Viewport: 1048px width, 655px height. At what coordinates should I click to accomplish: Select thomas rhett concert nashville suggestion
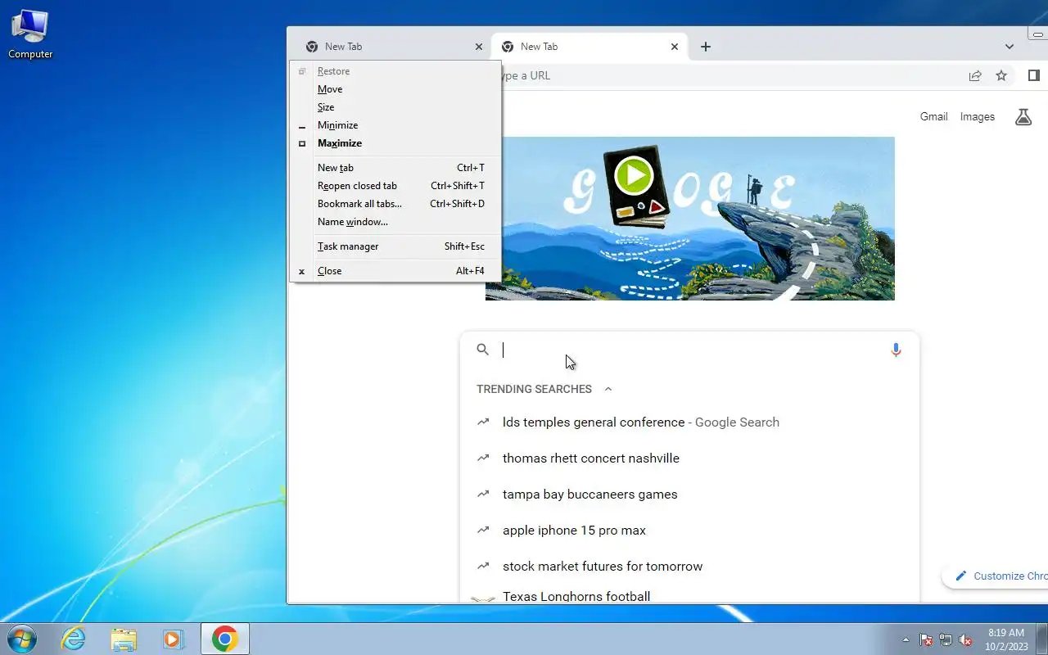pyautogui.click(x=689, y=458)
